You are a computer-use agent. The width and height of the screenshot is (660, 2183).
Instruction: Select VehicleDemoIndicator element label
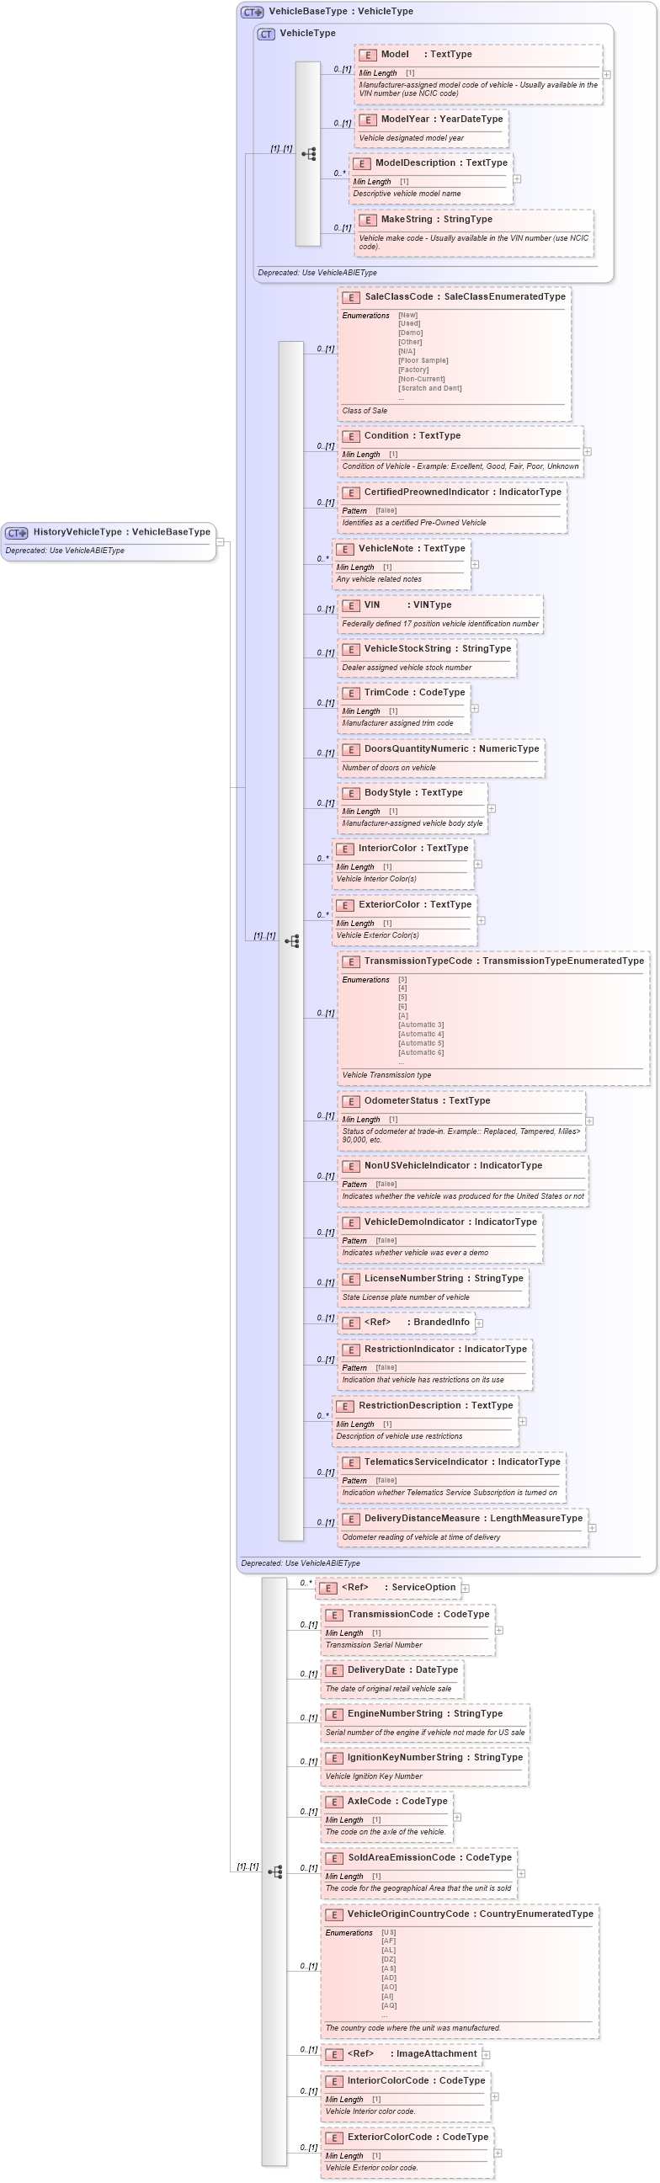click(414, 1222)
